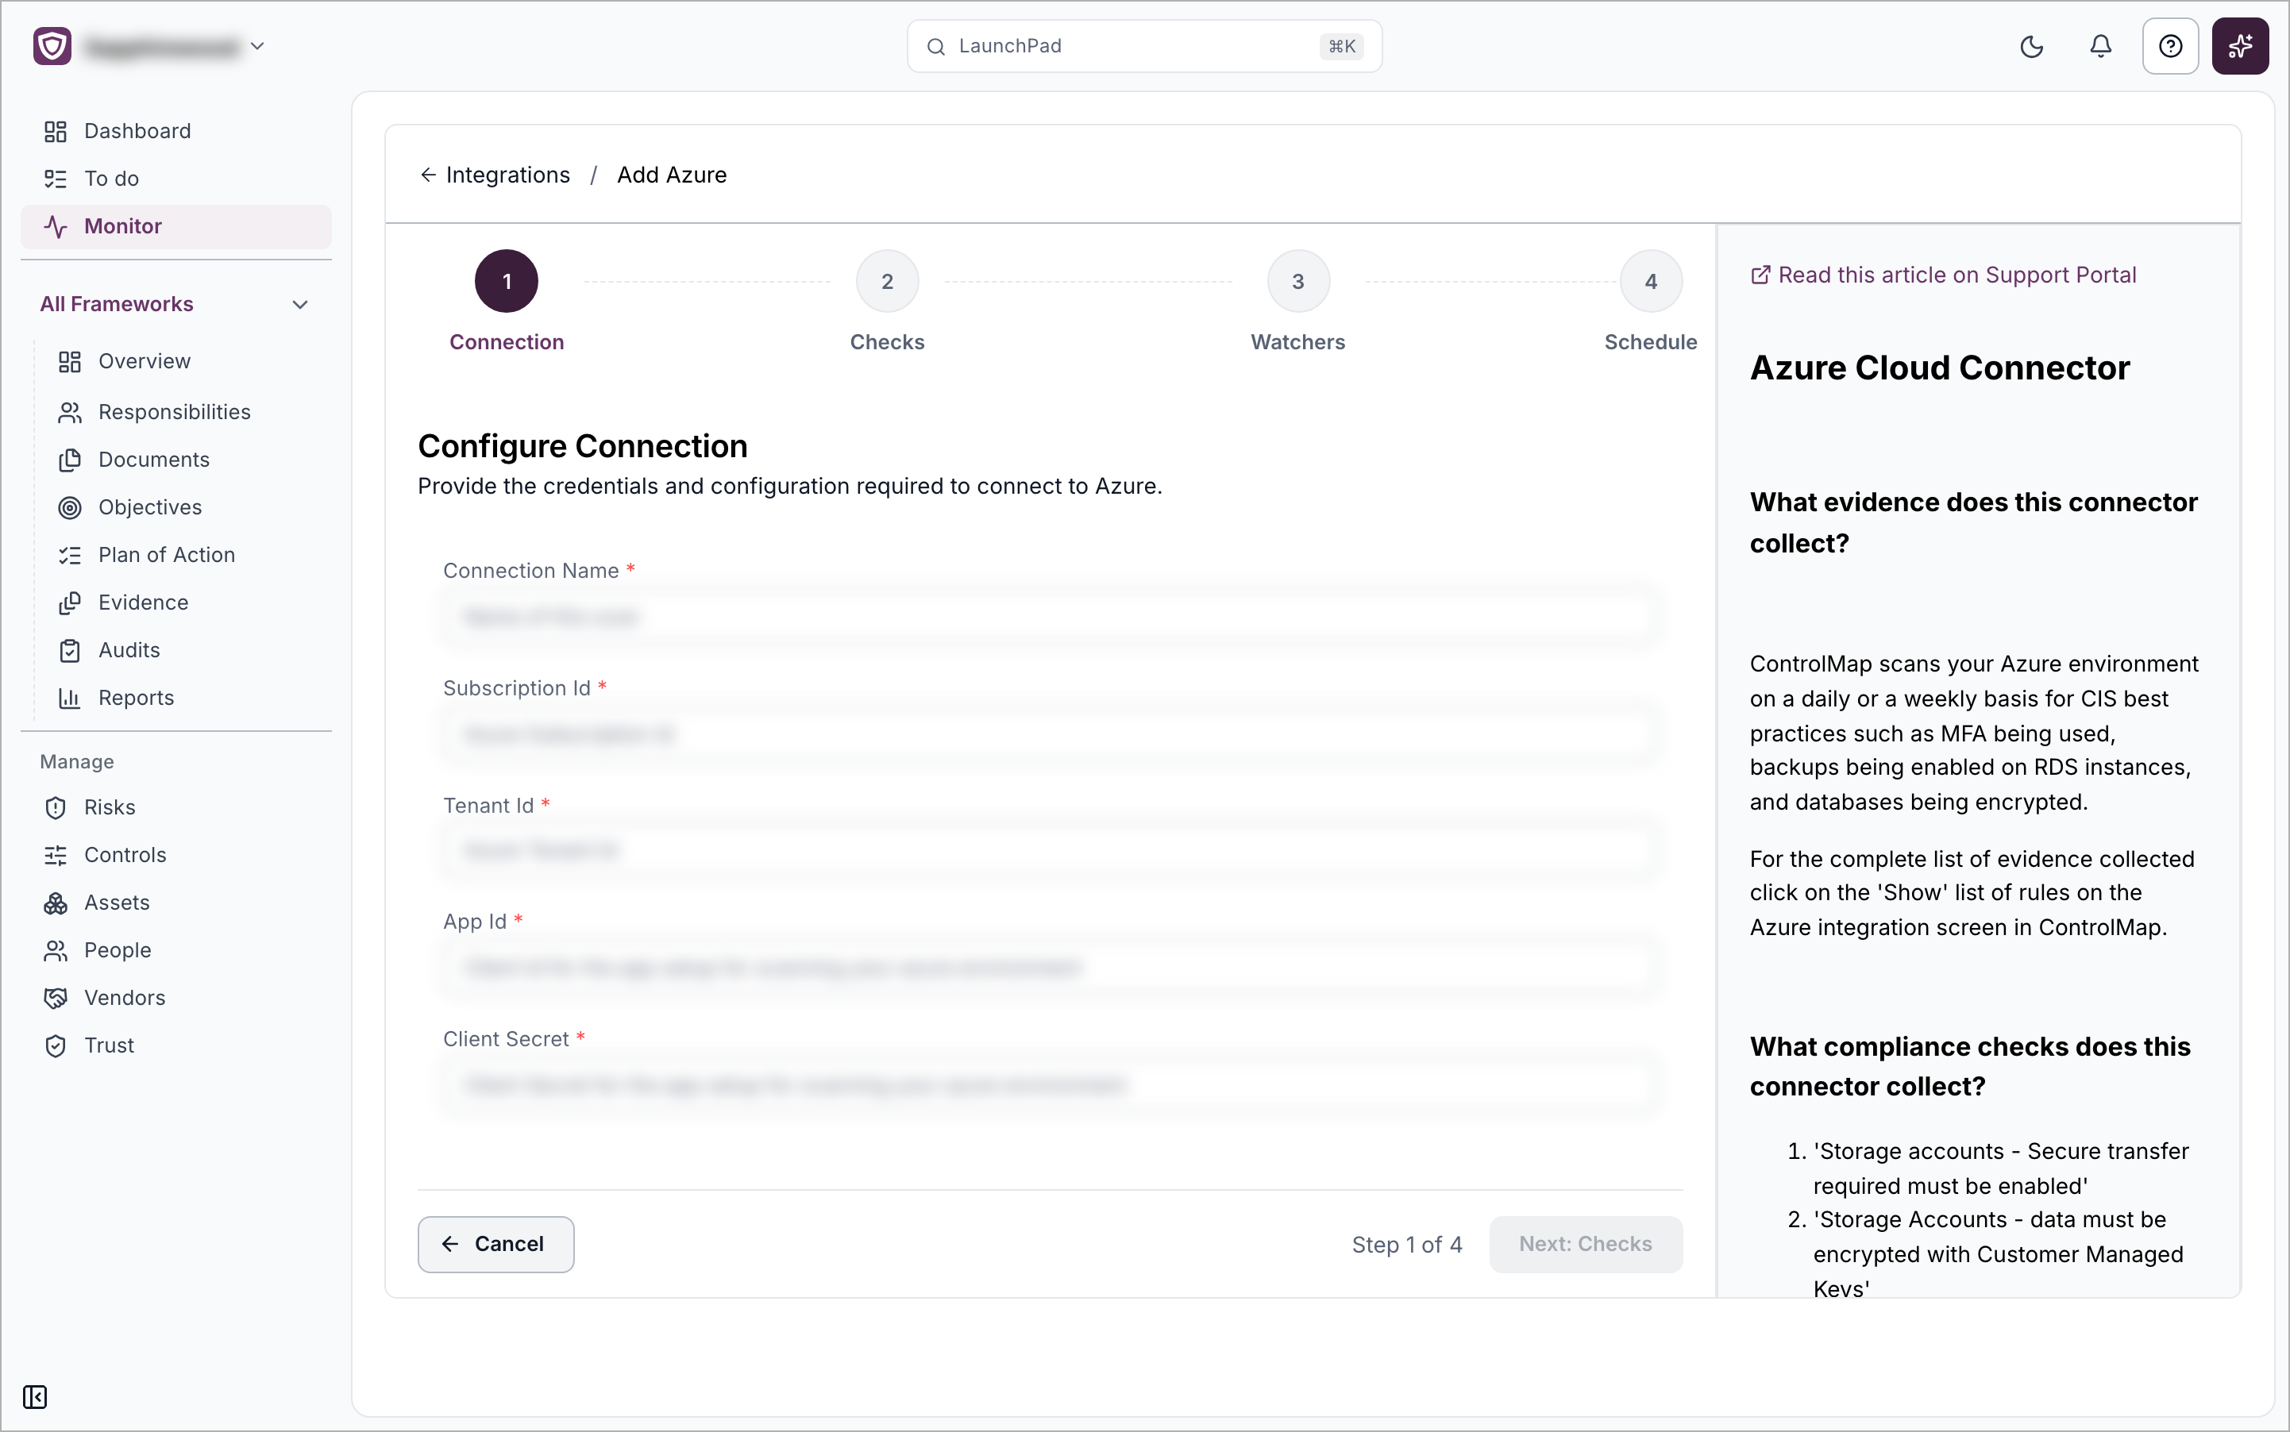Open the Evidence copy icon
Viewport: 2290px width, 1432px height.
coord(69,602)
